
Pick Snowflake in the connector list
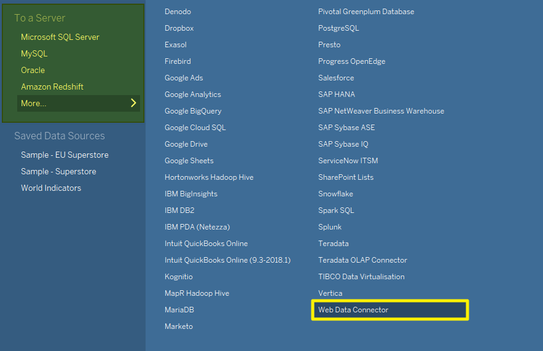[335, 194]
